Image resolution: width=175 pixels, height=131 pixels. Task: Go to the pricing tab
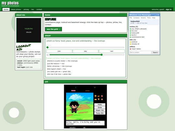26,9
